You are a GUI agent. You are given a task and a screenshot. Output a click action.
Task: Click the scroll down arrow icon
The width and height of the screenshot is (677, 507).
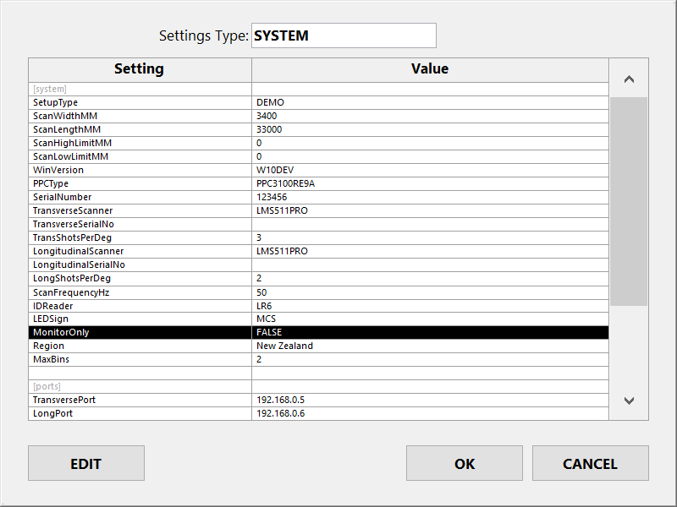click(x=629, y=401)
